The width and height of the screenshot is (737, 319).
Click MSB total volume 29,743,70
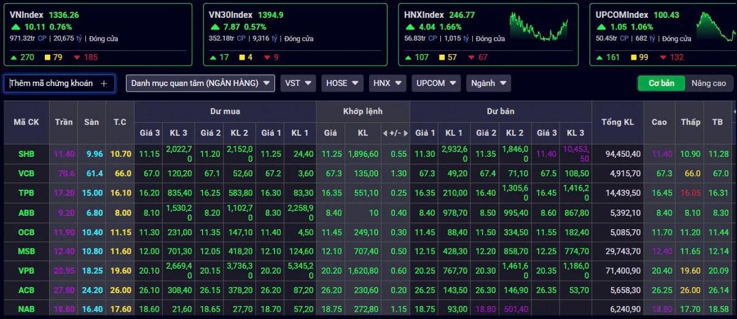623,251
